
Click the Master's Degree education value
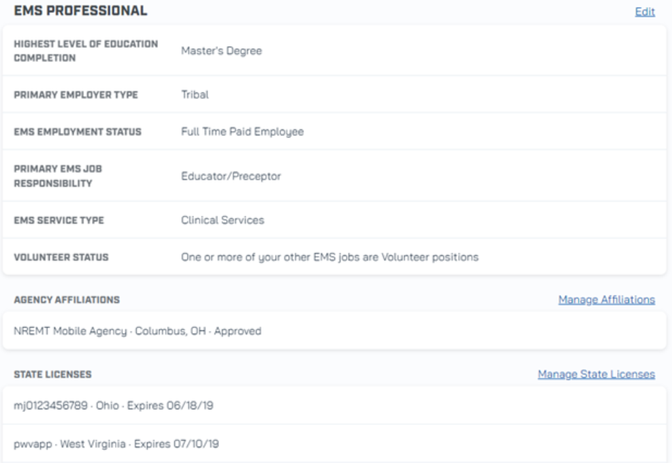click(221, 50)
